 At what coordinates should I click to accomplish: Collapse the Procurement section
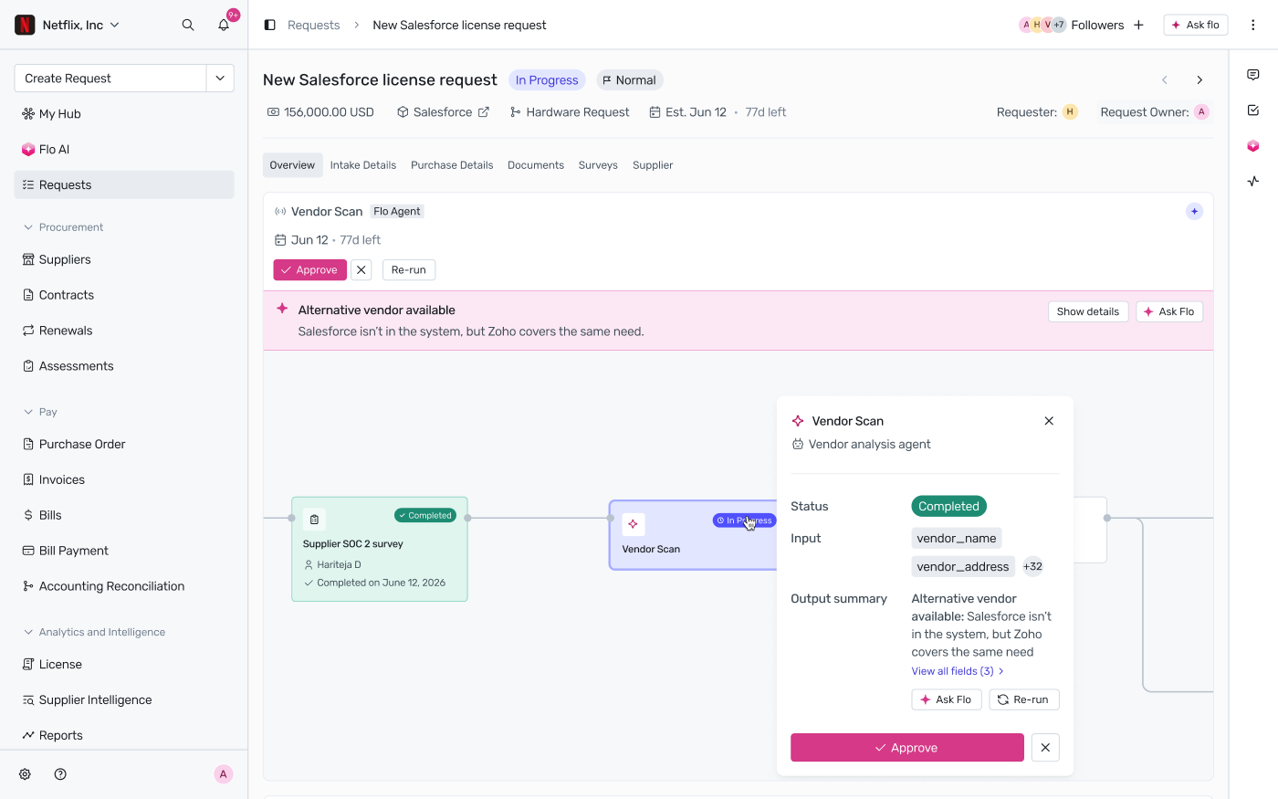coord(63,227)
